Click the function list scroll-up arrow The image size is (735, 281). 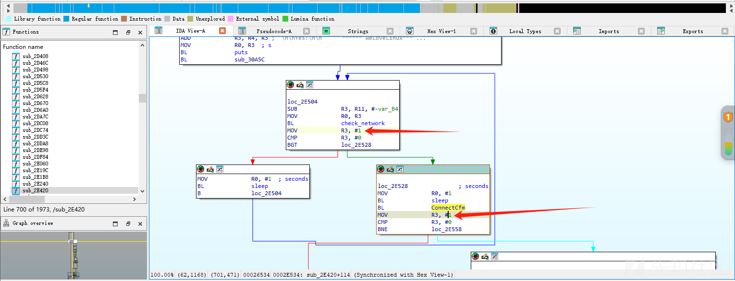[142, 45]
